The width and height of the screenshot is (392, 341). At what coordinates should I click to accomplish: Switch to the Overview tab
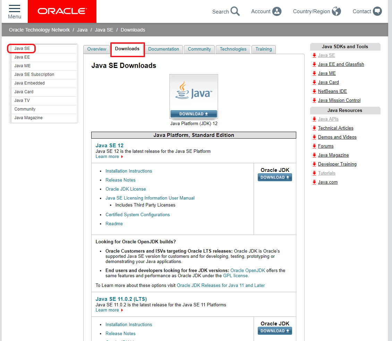(97, 49)
